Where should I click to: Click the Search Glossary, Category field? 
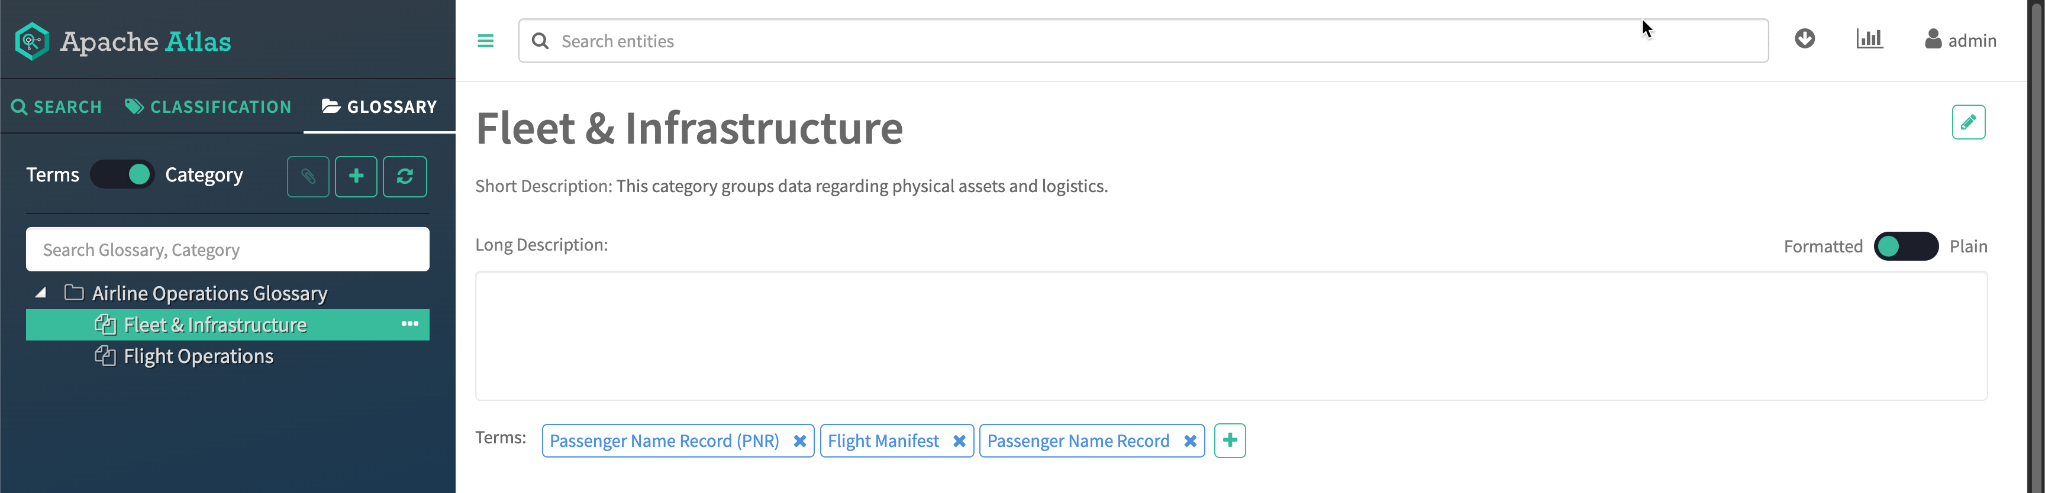pos(228,251)
